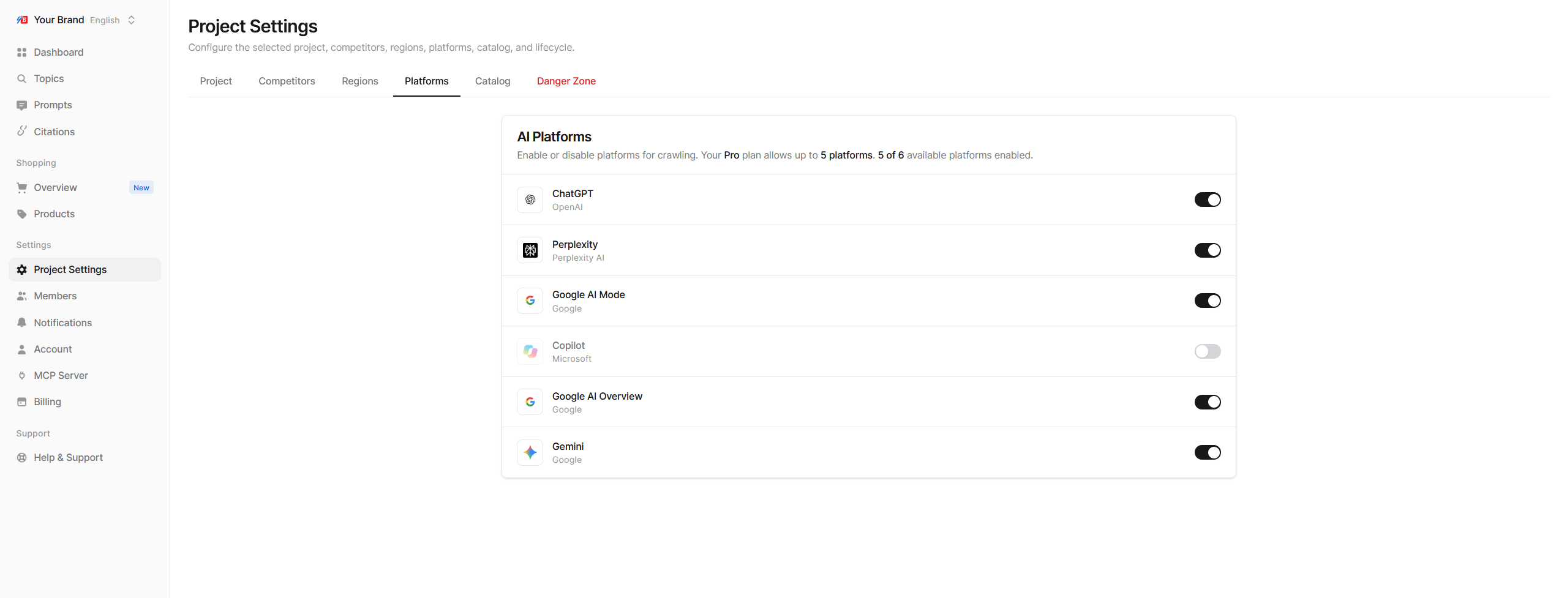Click the Gemini sparkle logo

530,452
